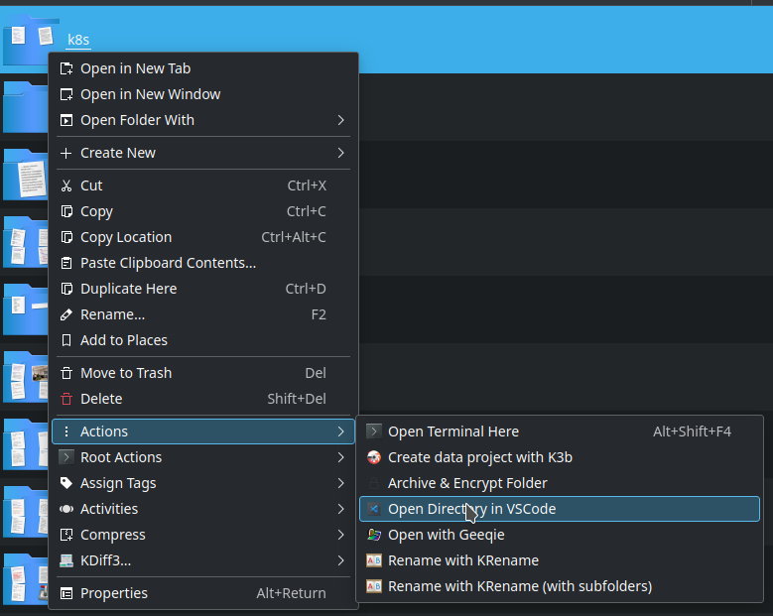Expand the Compress submenu arrow
The height and width of the screenshot is (616, 773).
(x=340, y=535)
